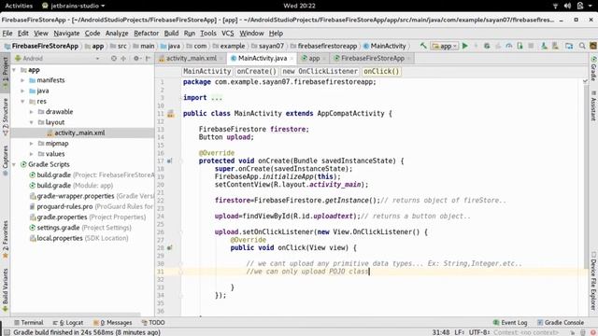Click Collapse All icon in Project panel
The width and height of the screenshot is (598, 336).
[123, 58]
